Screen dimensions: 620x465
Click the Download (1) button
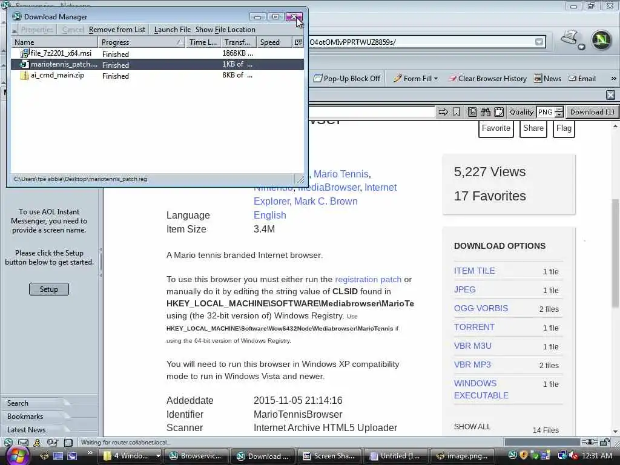pyautogui.click(x=592, y=112)
